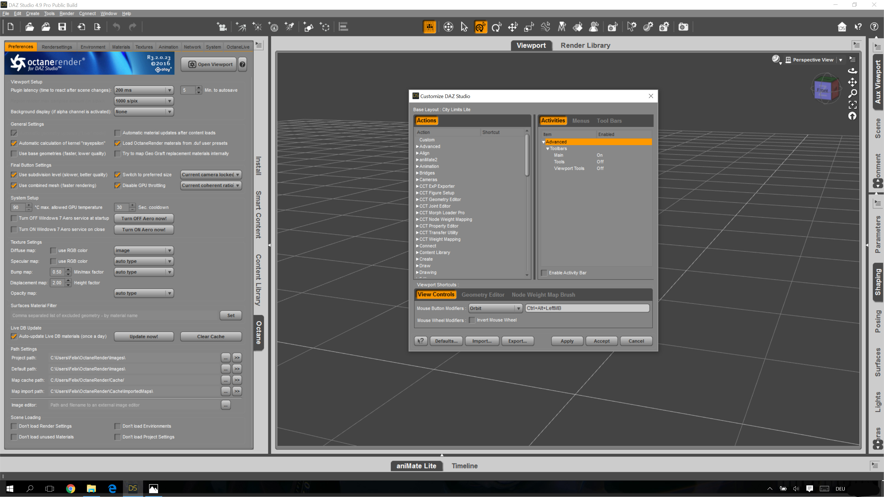Viewport: 884px width, 497px height.
Task: Select the Rotate tool icon
Action: pyautogui.click(x=496, y=27)
